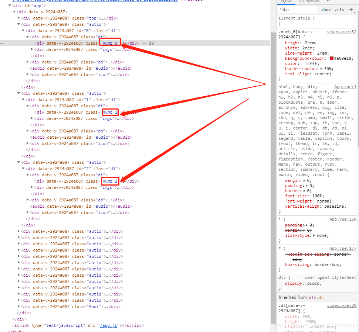Open the App.vue:1 source link
The image size is (359, 332).
pos(345,87)
